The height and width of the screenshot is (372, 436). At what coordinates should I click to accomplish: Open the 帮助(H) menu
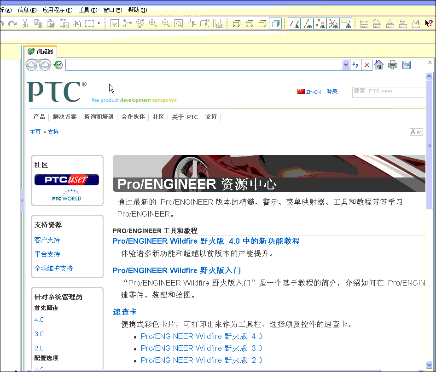click(137, 10)
